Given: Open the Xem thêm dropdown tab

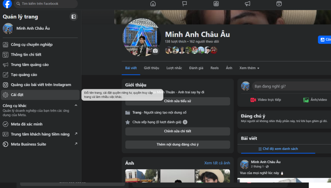Looking at the screenshot, I should point(249,68).
